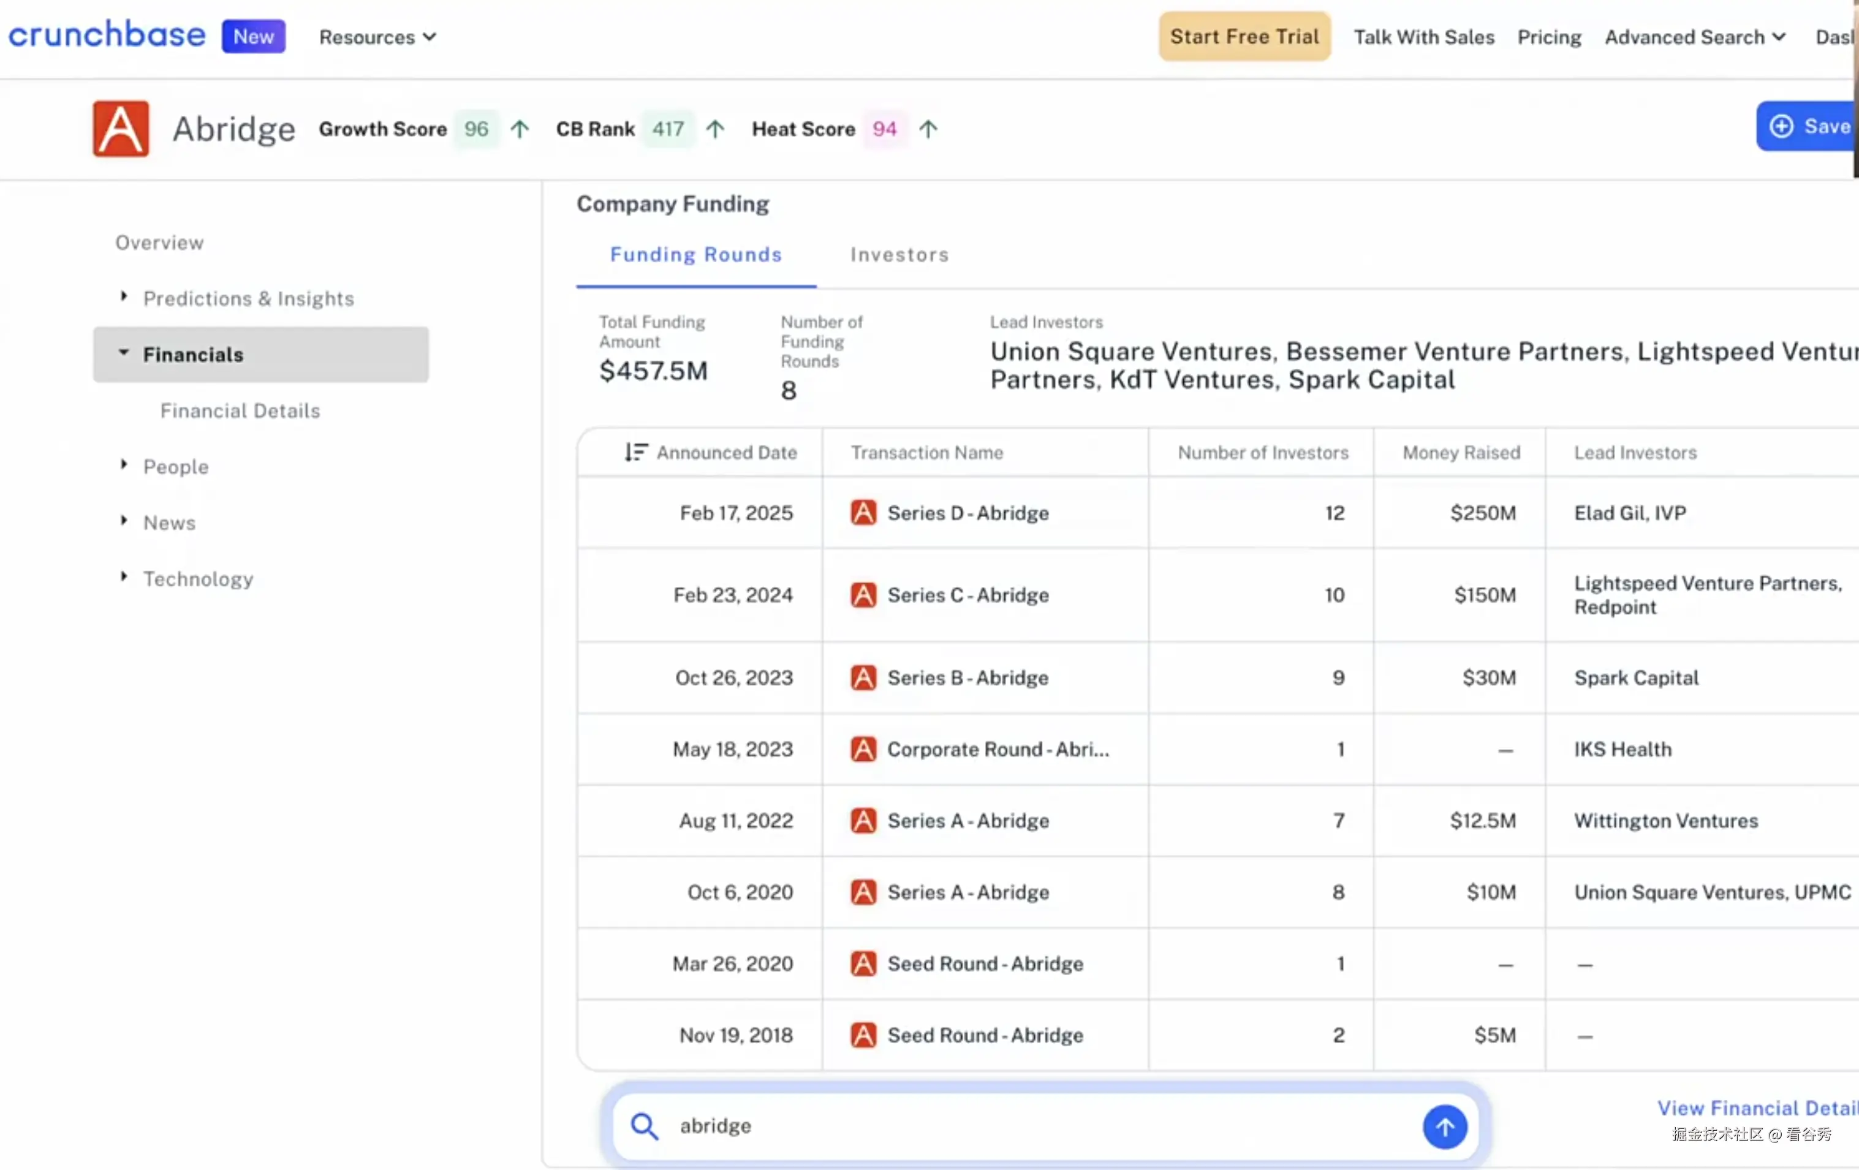
Task: Open the Series C - Abridge link
Action: (x=967, y=595)
